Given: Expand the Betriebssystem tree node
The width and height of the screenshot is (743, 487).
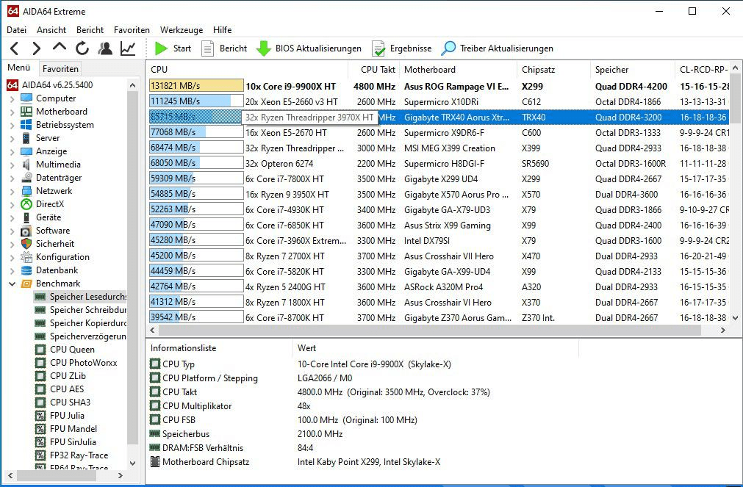Looking at the screenshot, I should (12, 125).
